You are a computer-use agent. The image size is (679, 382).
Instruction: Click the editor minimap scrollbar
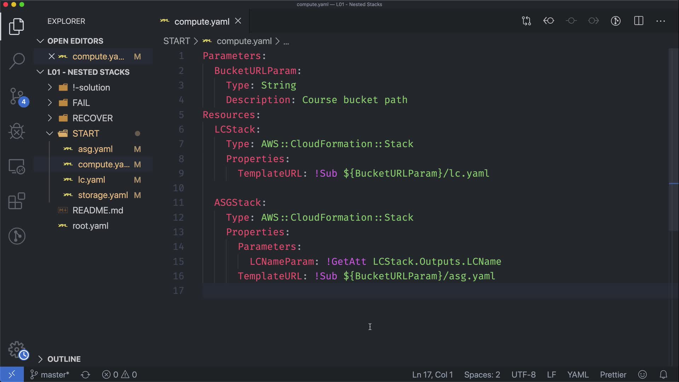click(673, 141)
